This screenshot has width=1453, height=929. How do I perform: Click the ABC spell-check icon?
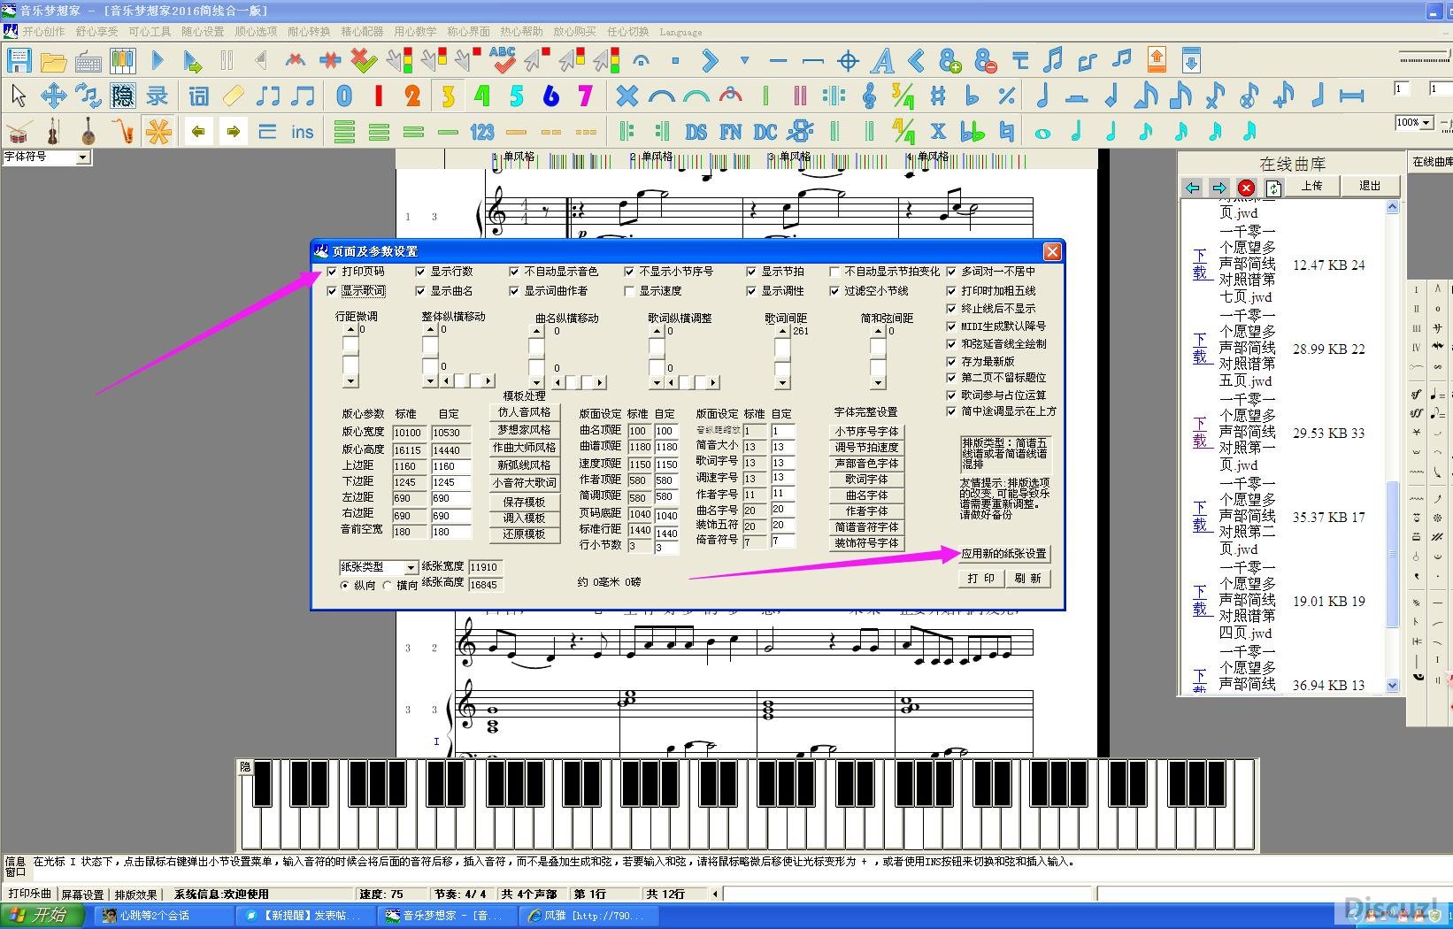click(x=503, y=61)
